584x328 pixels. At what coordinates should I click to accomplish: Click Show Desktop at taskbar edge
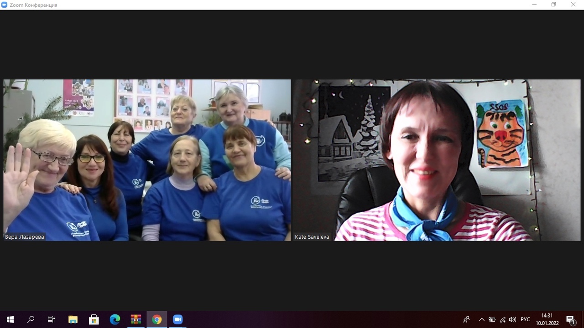[583, 319]
